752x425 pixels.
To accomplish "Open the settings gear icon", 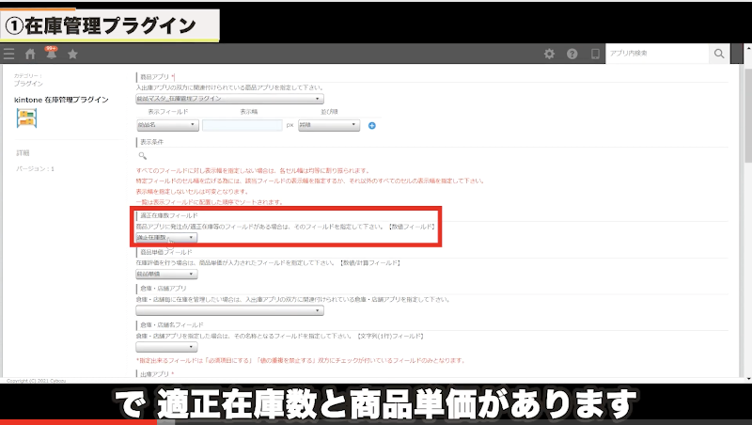I will tap(550, 55).
